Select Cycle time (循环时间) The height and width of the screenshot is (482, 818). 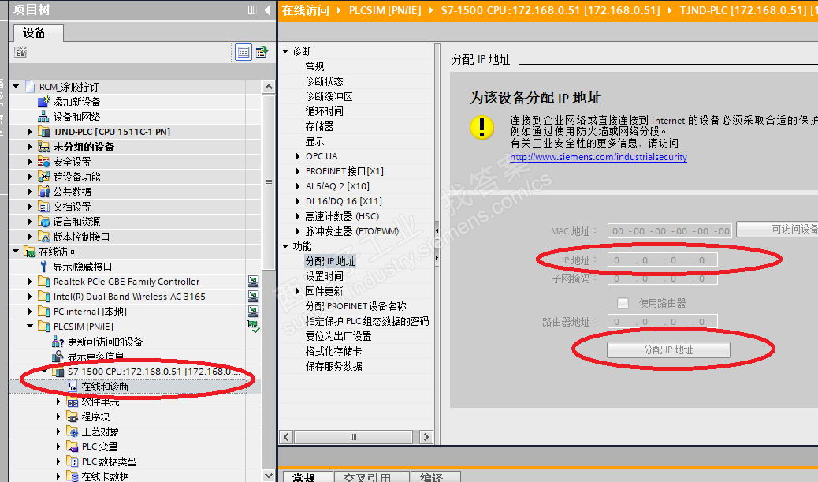[324, 111]
